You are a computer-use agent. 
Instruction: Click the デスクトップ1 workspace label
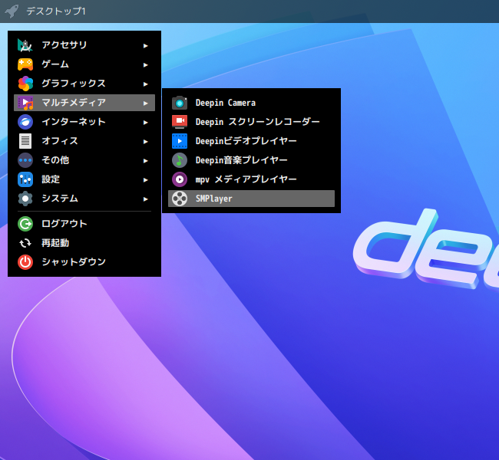[x=56, y=11]
